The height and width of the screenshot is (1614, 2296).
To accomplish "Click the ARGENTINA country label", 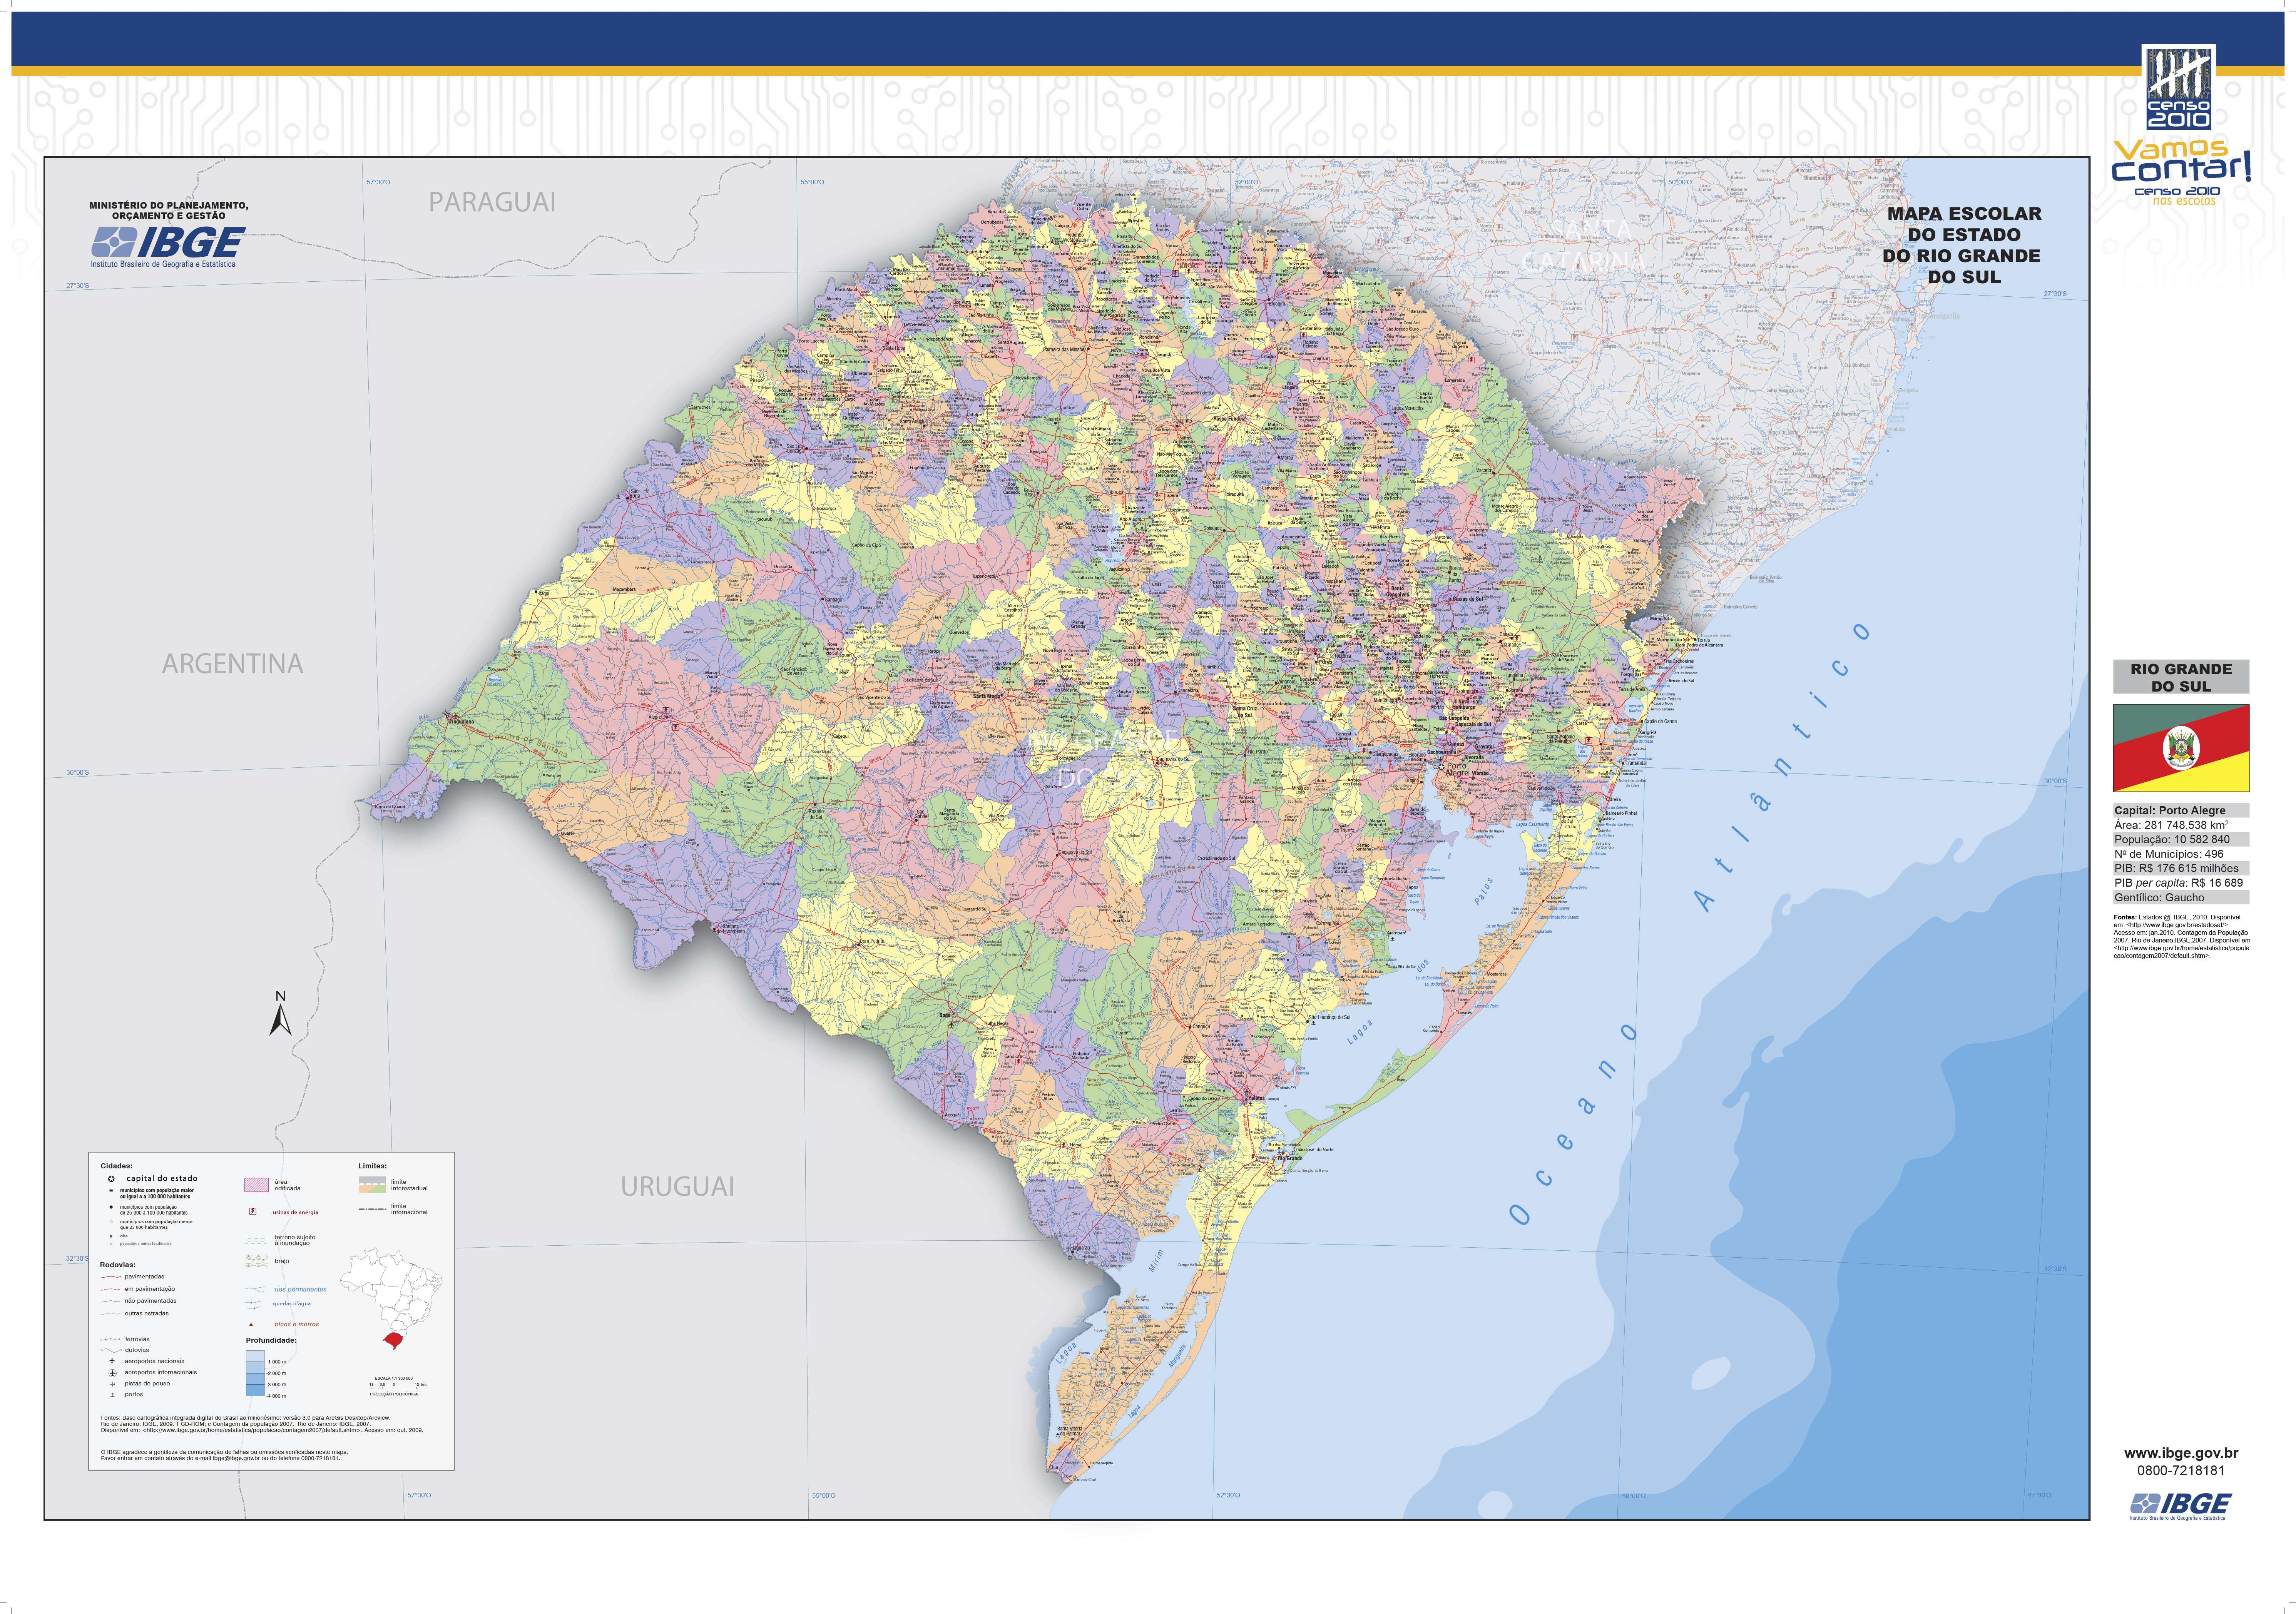I will click(232, 664).
